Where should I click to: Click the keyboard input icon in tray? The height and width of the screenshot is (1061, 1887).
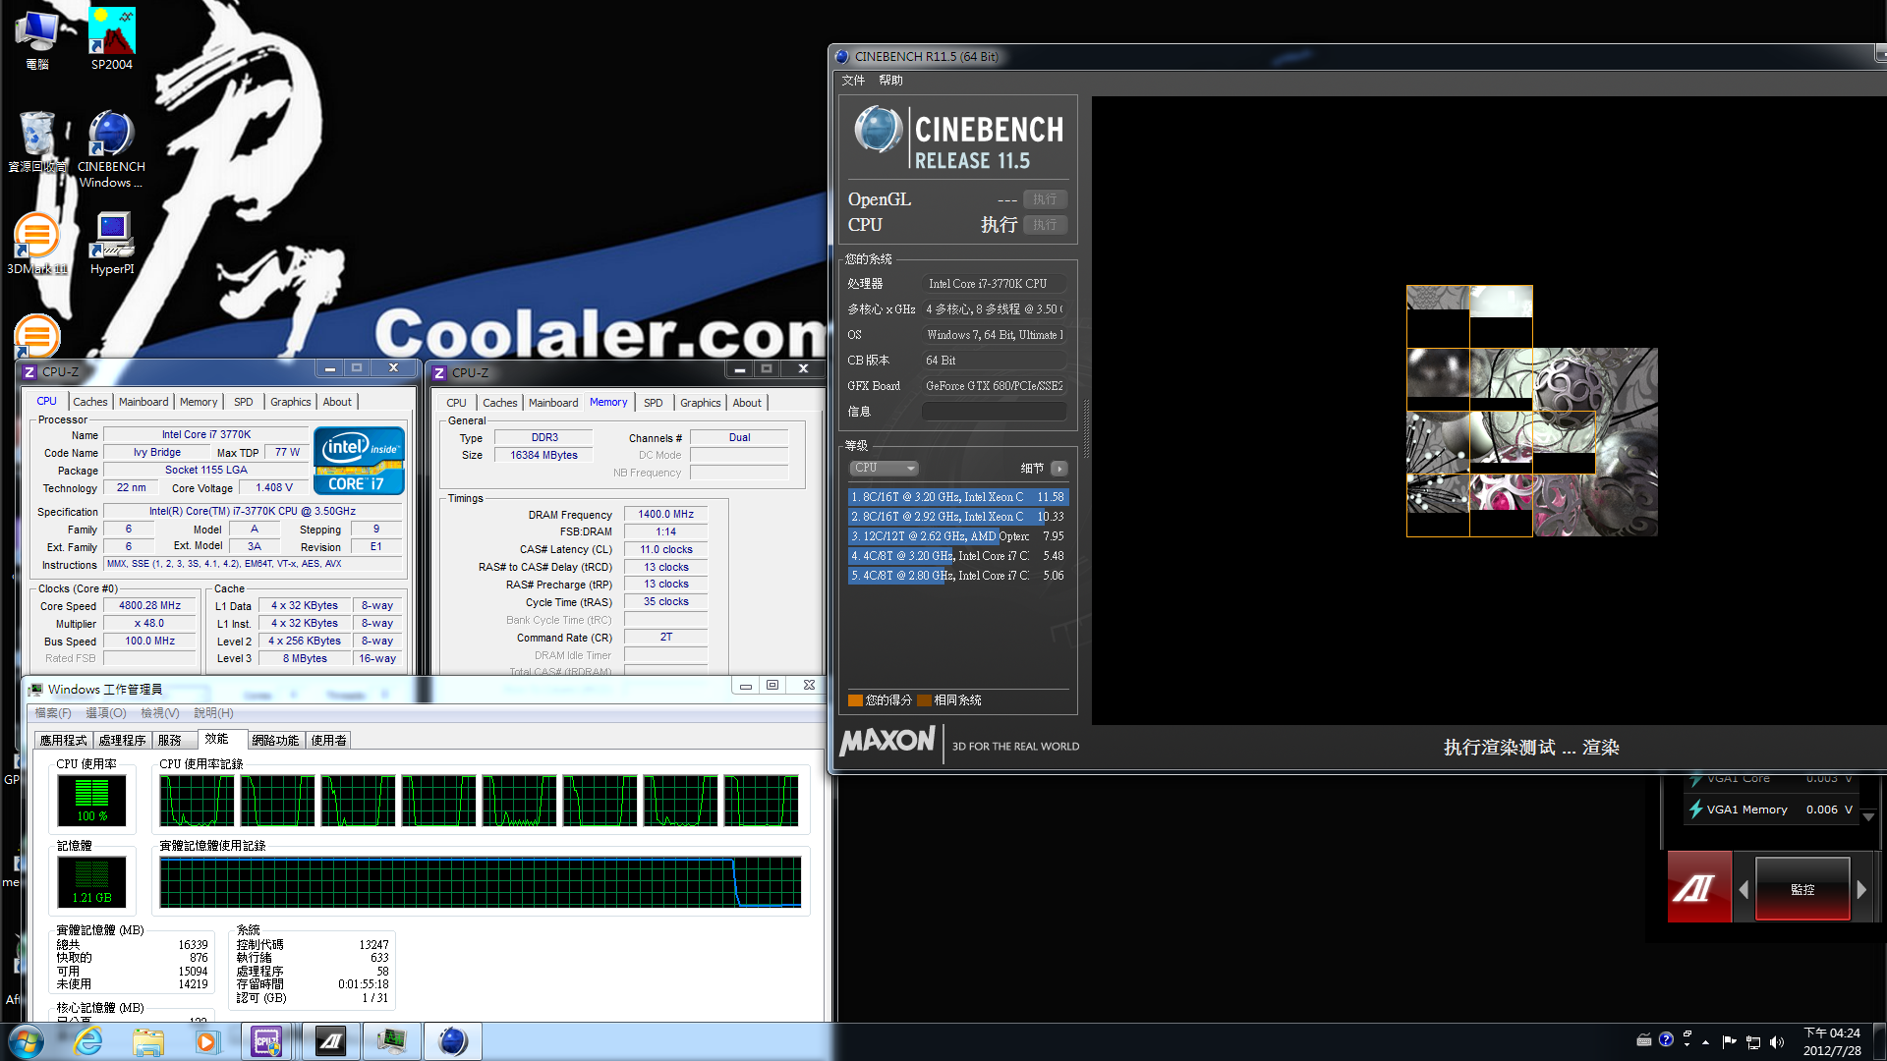point(1644,1039)
